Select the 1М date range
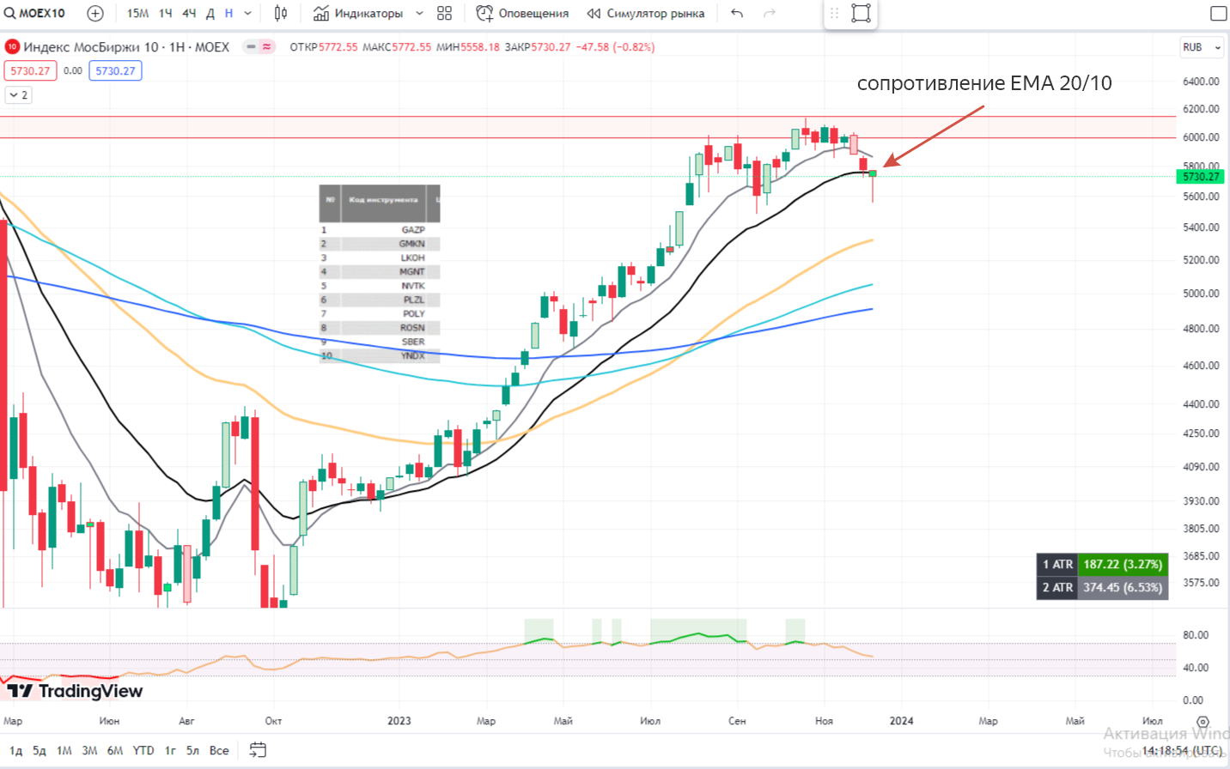This screenshot has width=1230, height=769. [x=64, y=750]
